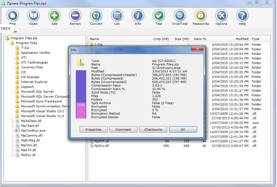Viewport: 277px width, 187px height.
Task: Select Microsoft SQL Server folder in tree
Action: pyautogui.click(x=37, y=92)
